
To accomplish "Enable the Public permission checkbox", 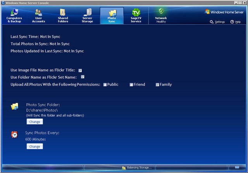I will point(105,85).
